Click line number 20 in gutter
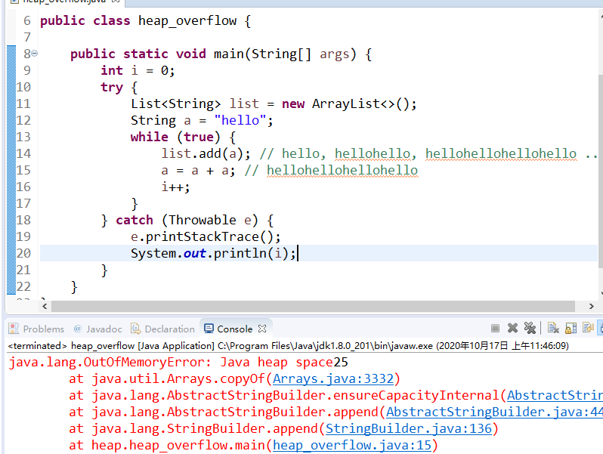The image size is (603, 454). [x=23, y=253]
